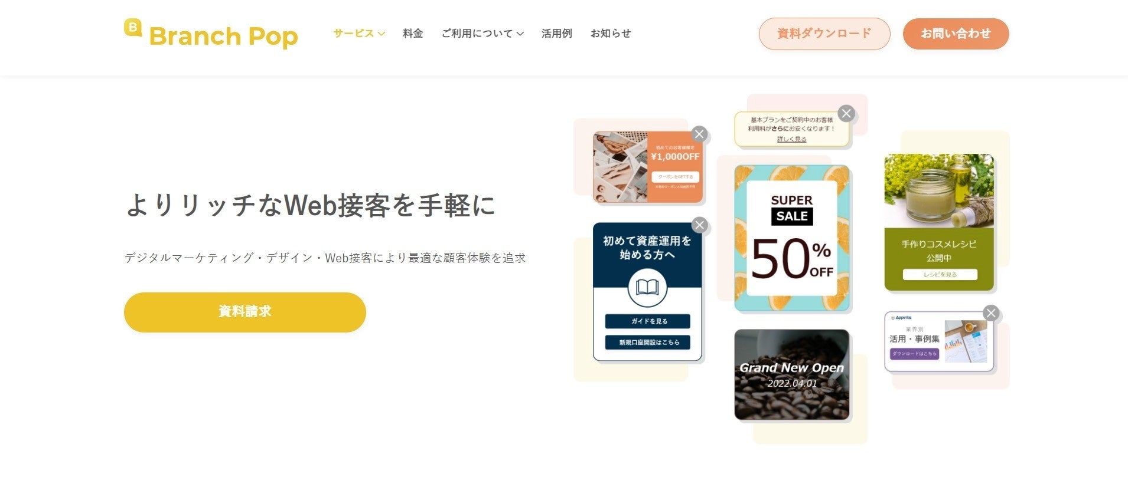Click the yellow 資料請求 button
Viewport: 1128px width, 484px height.
tap(245, 312)
